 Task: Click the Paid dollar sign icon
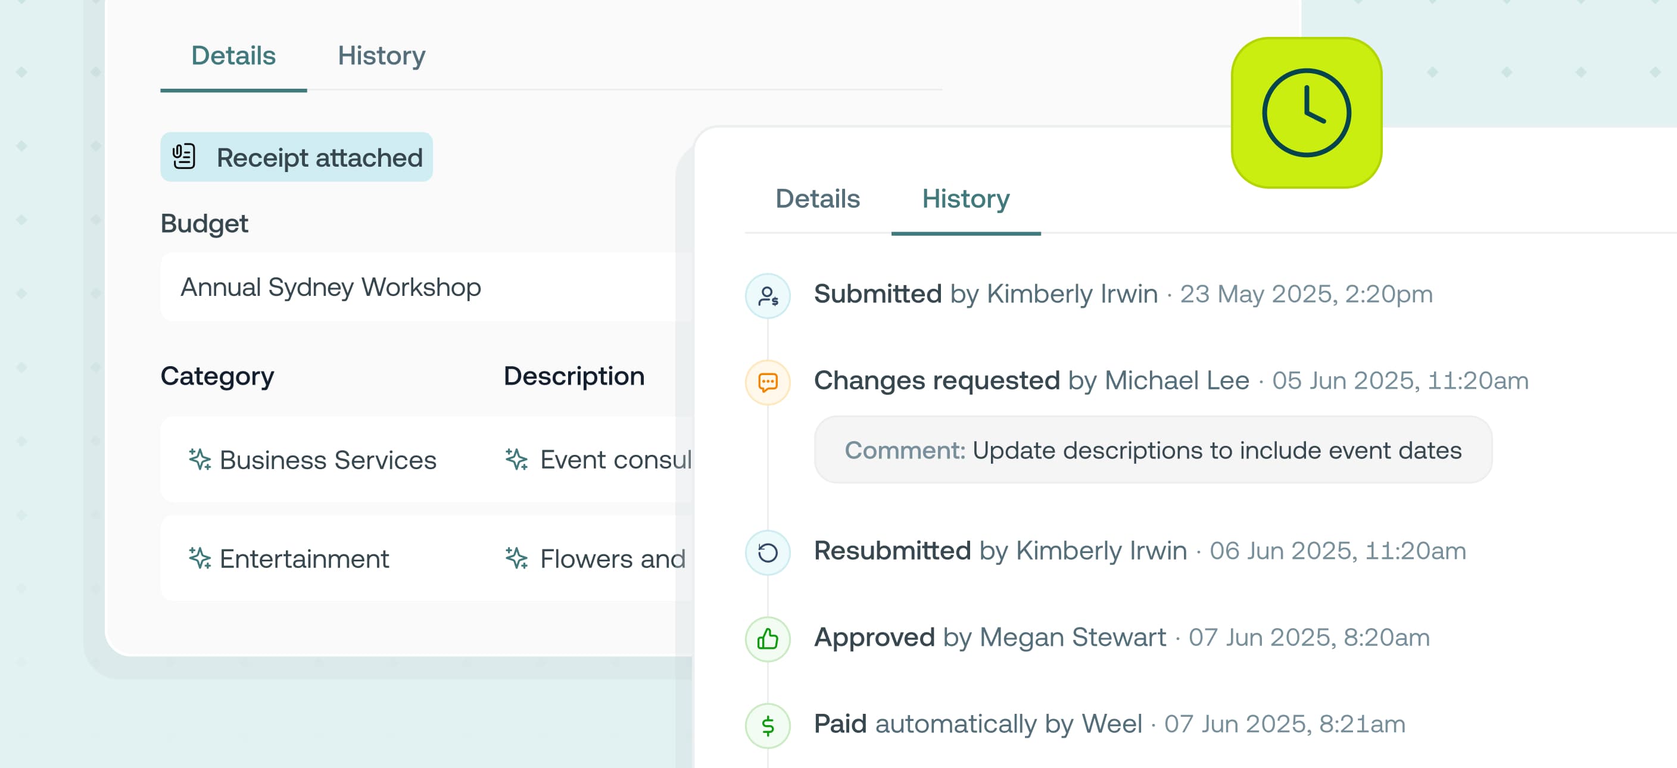click(x=768, y=726)
